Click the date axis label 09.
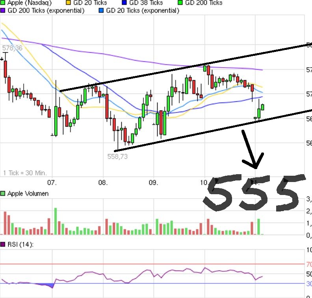Screen dimensions: 312x298 153,182
